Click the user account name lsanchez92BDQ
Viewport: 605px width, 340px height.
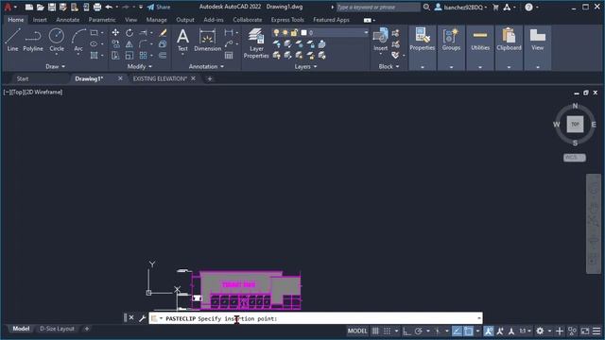(462, 7)
